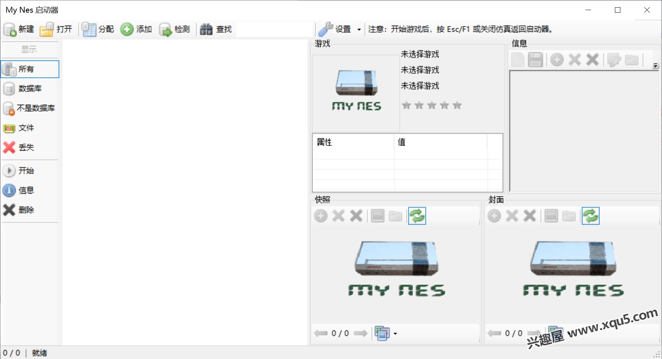
Task: Click the floppy save icon in 信息 toolbar
Action: tap(535, 60)
